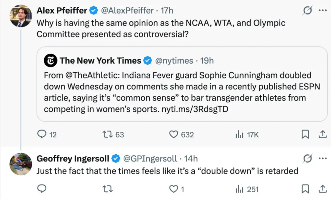Open the @nytimes handle link
Screen dimensions: 331x199
click(x=174, y=60)
